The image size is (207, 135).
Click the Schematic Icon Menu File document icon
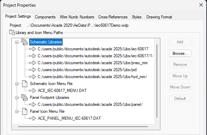(x=25, y=84)
